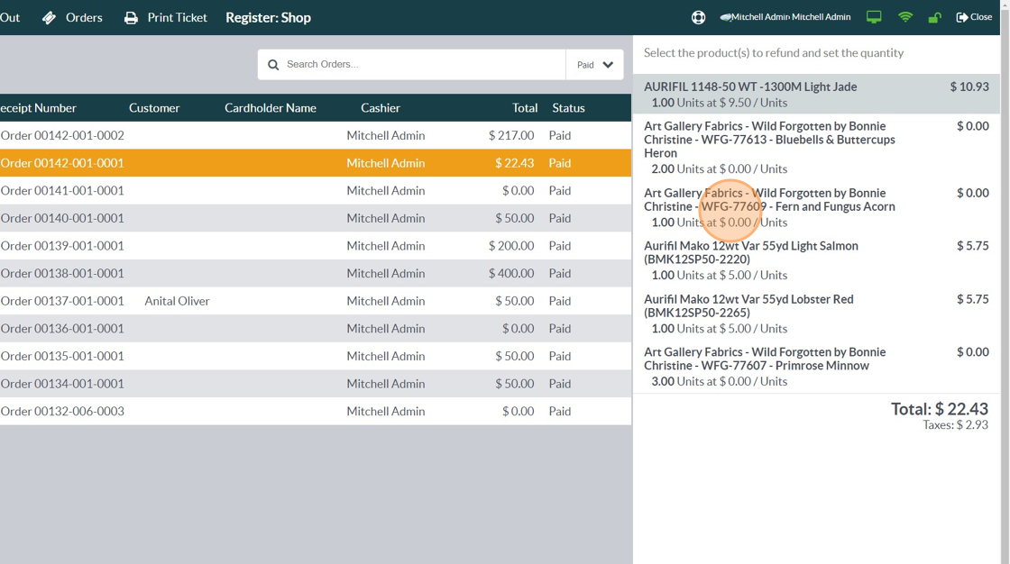Click the Status column header
Viewport: 1010px width, 564px height.
[x=568, y=108]
